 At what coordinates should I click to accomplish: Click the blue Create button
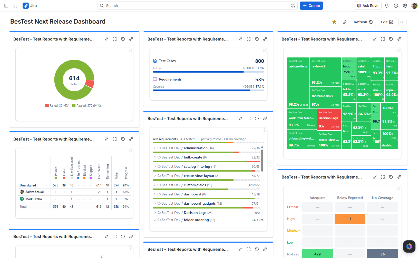click(311, 6)
